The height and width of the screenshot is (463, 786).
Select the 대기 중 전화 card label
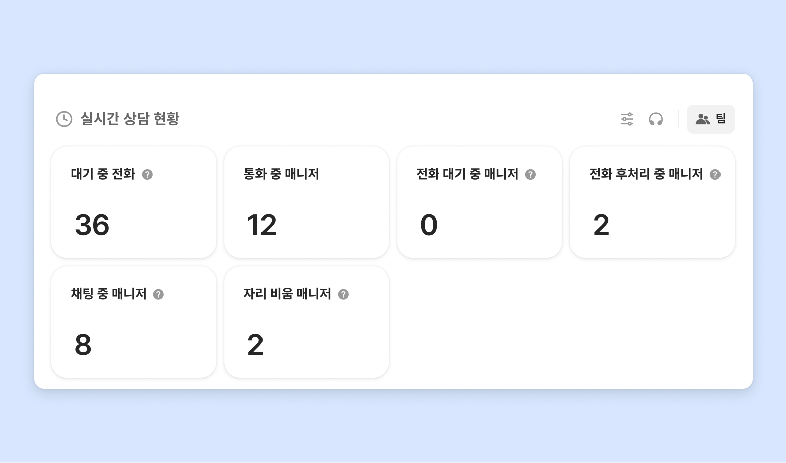point(103,174)
